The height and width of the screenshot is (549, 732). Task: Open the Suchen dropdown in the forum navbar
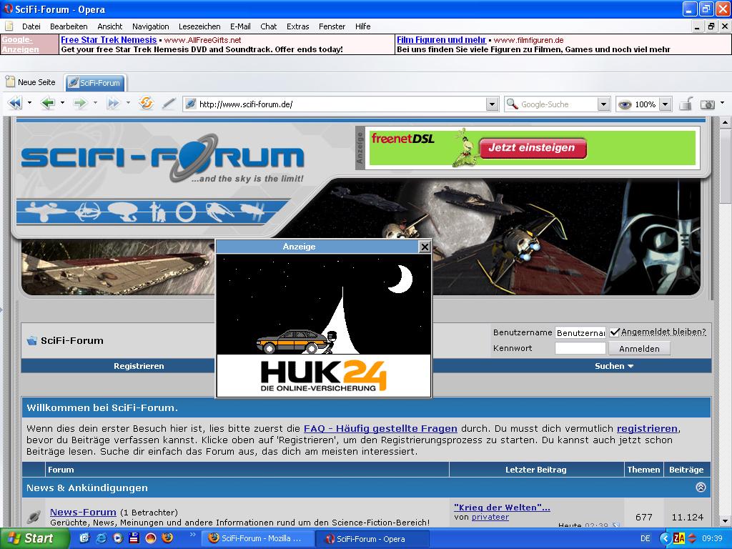coord(614,366)
